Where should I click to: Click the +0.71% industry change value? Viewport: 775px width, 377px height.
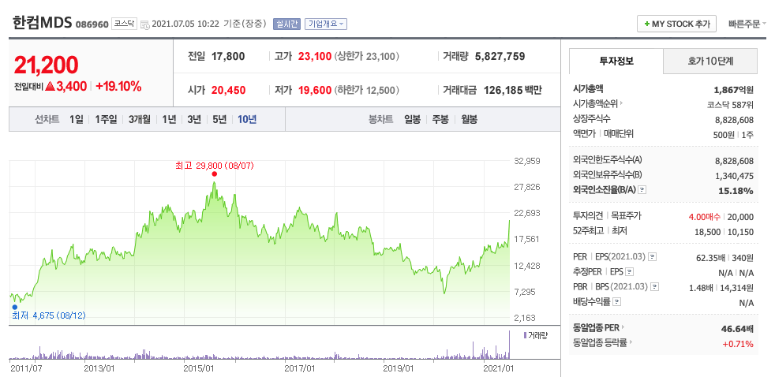[x=739, y=343]
